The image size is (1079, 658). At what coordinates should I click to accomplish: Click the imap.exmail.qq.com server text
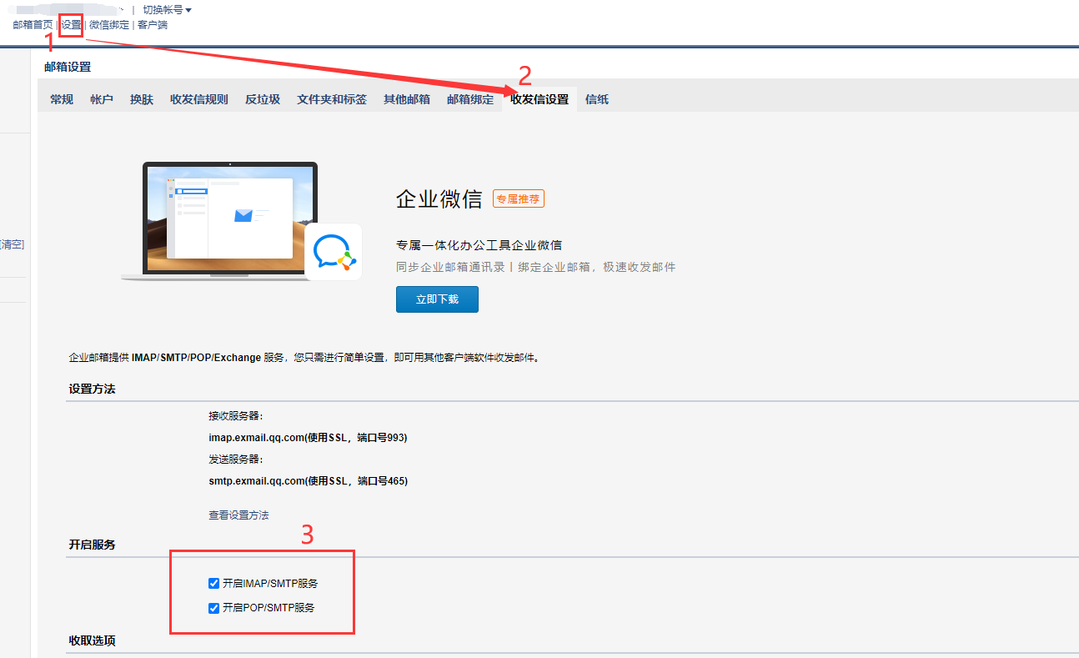308,437
